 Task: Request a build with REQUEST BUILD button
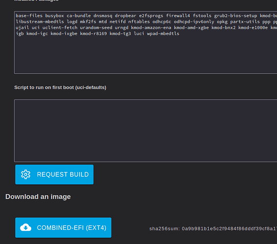click(55, 175)
